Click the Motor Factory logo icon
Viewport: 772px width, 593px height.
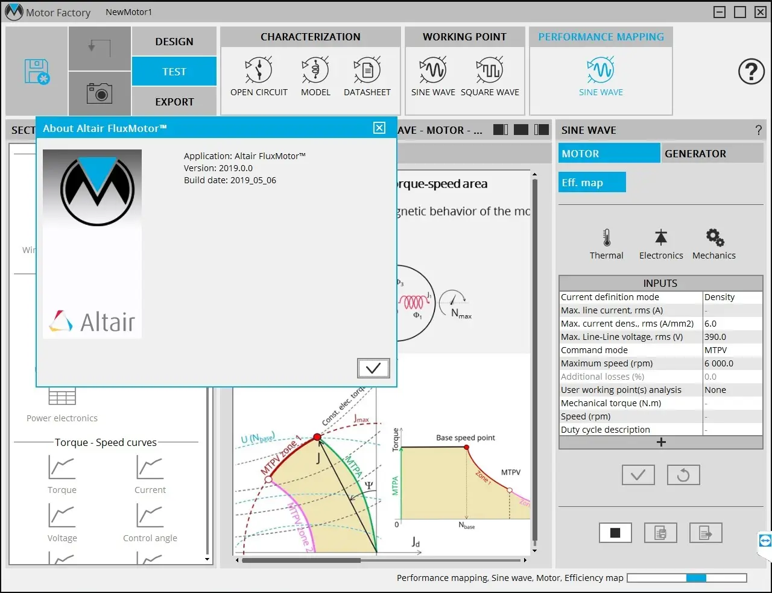point(13,11)
